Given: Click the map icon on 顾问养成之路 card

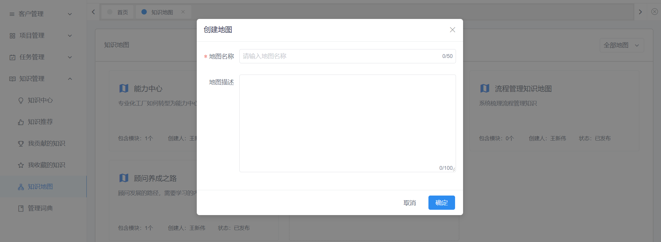Looking at the screenshot, I should coord(124,178).
